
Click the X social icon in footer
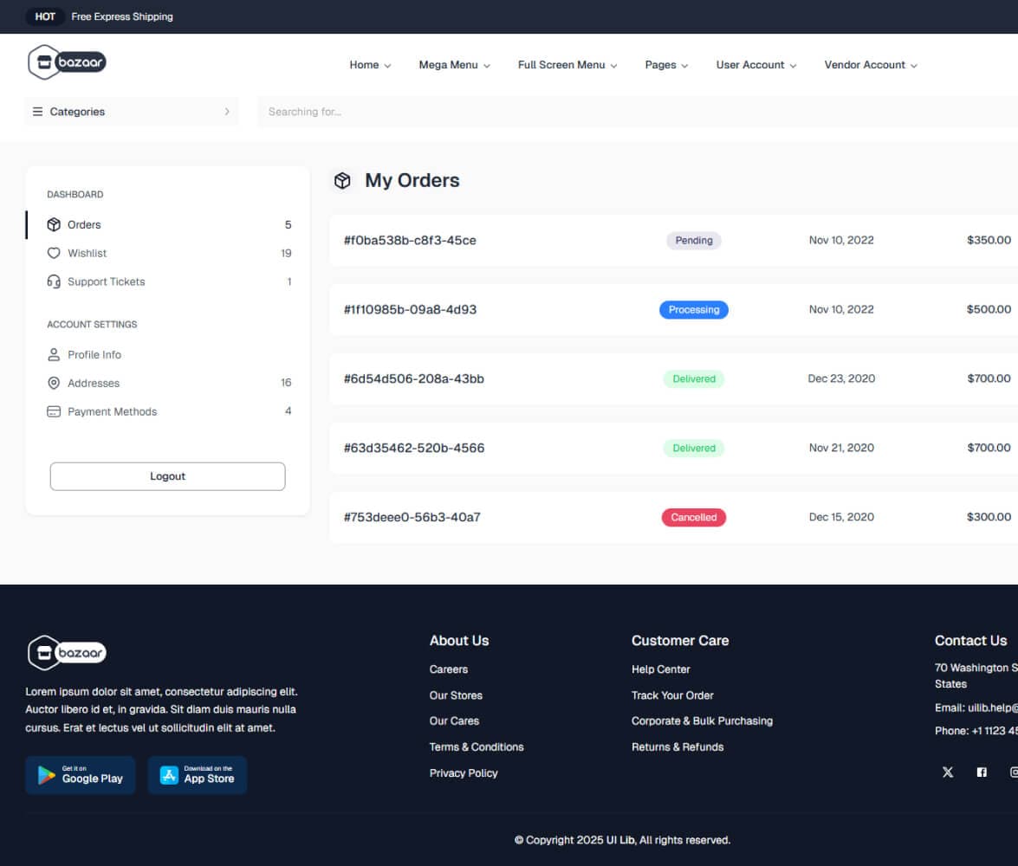tap(947, 772)
